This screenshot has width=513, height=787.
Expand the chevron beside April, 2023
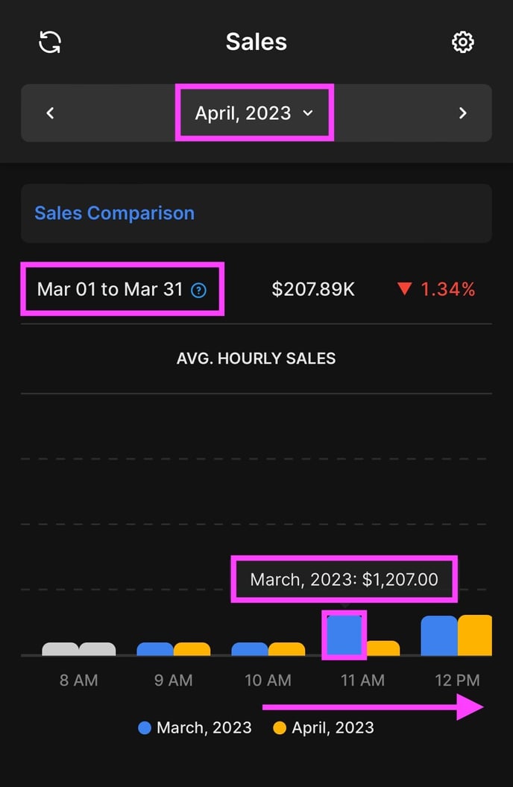(x=308, y=113)
